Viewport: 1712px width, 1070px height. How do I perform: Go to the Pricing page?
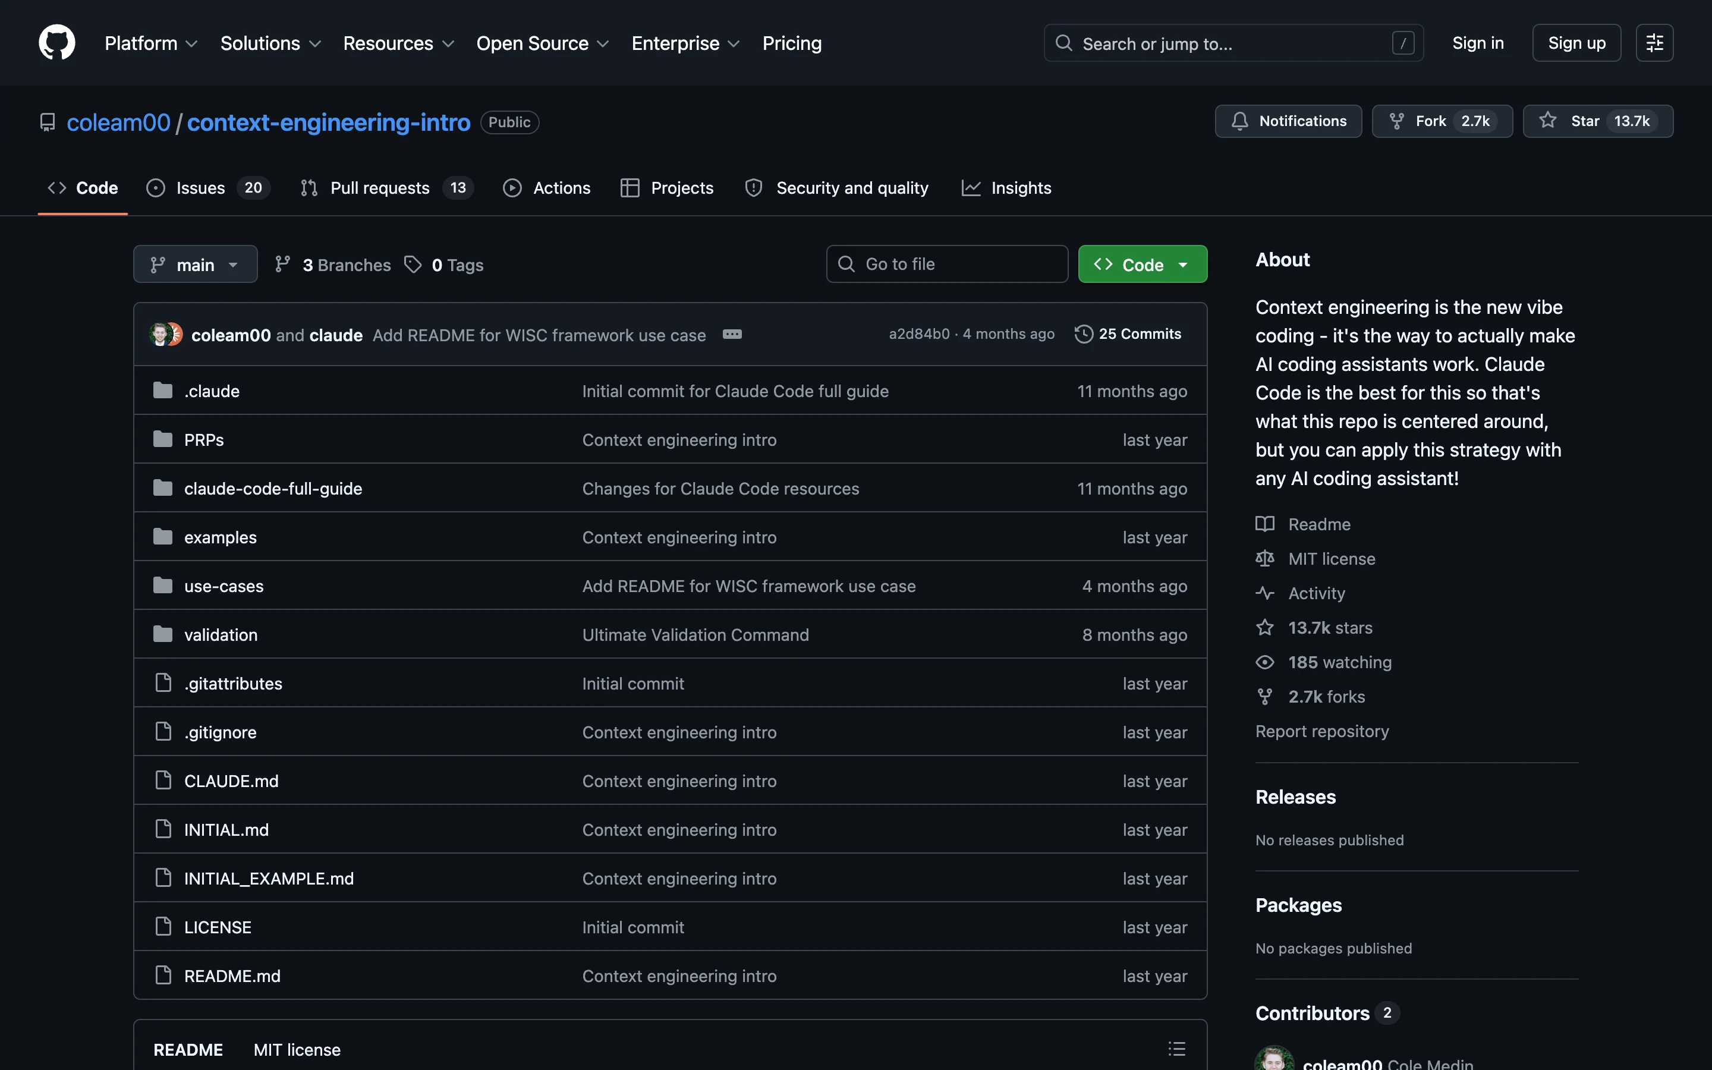pos(792,43)
